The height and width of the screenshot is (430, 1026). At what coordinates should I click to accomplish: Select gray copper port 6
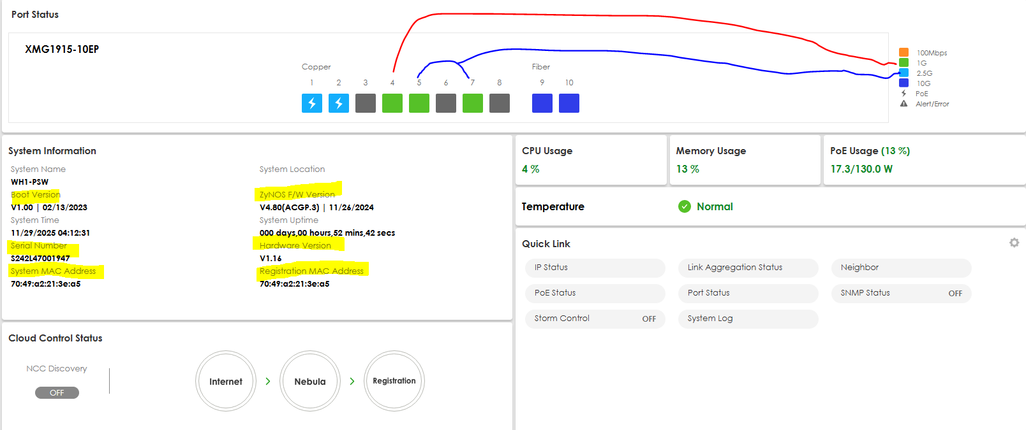[x=446, y=103]
